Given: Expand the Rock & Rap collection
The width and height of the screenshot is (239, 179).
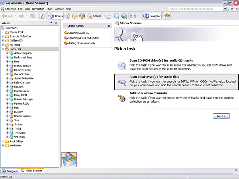Looking at the screenshot, I should click(x=3, y=141).
